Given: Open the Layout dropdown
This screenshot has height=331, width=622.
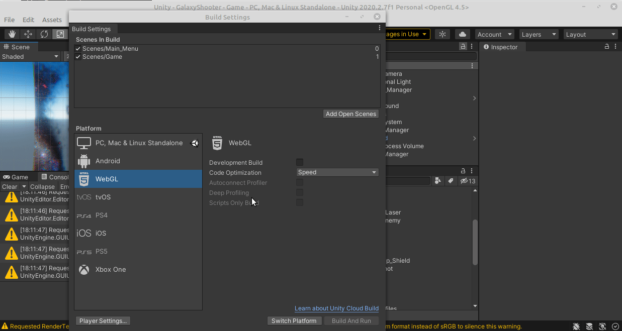Looking at the screenshot, I should point(590,34).
